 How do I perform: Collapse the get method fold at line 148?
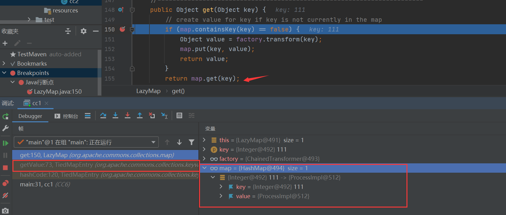[132, 10]
